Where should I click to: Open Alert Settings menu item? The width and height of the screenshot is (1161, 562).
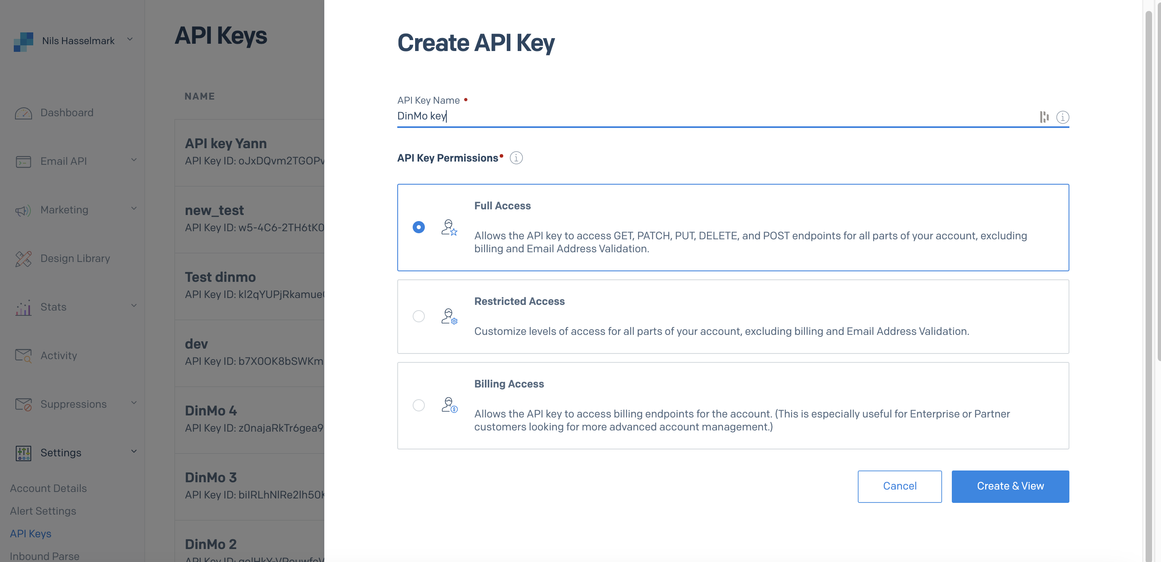pyautogui.click(x=43, y=511)
